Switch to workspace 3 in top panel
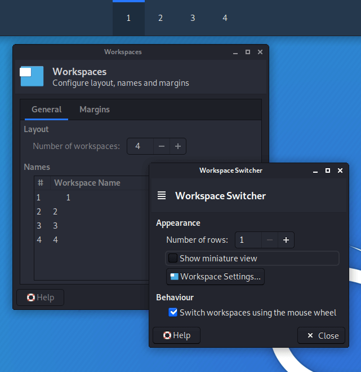Image resolution: width=361 pixels, height=372 pixels. tap(193, 18)
